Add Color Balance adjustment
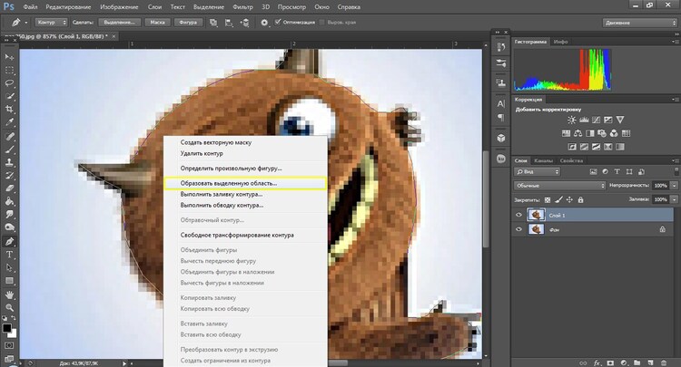Viewport: 681px width, 367px height. click(x=577, y=133)
